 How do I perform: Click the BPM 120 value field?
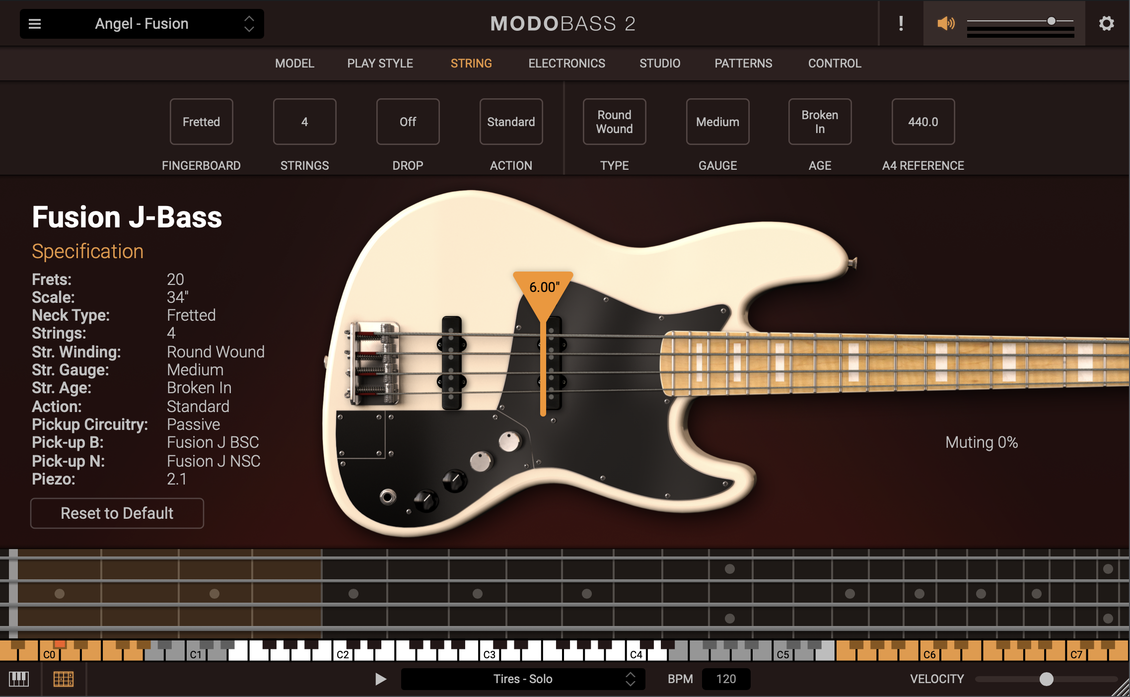(726, 679)
